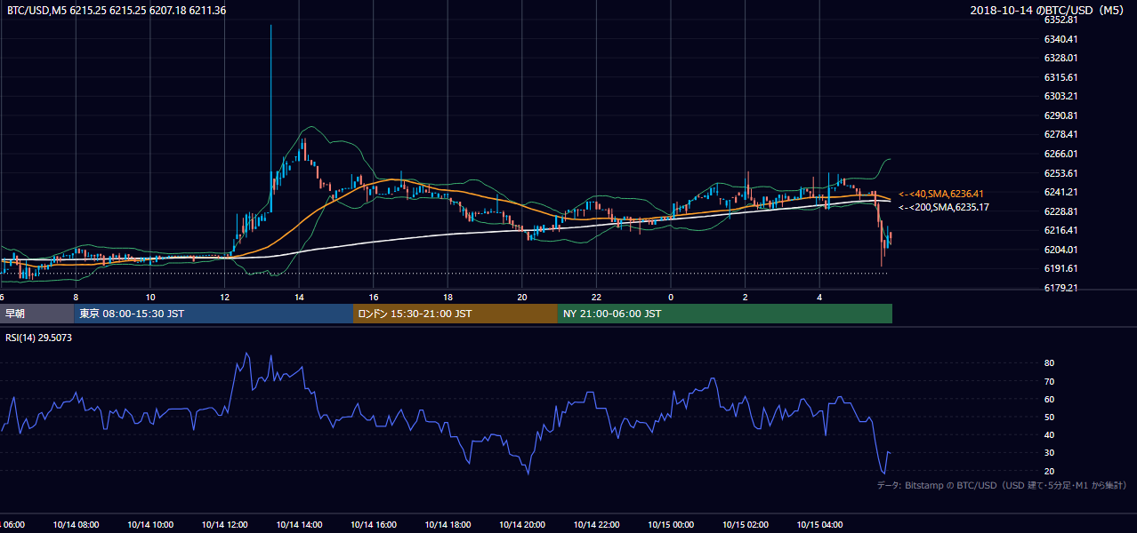1137x533 pixels.
Task: Click price axis value 6216.41
Action: [1061, 230]
